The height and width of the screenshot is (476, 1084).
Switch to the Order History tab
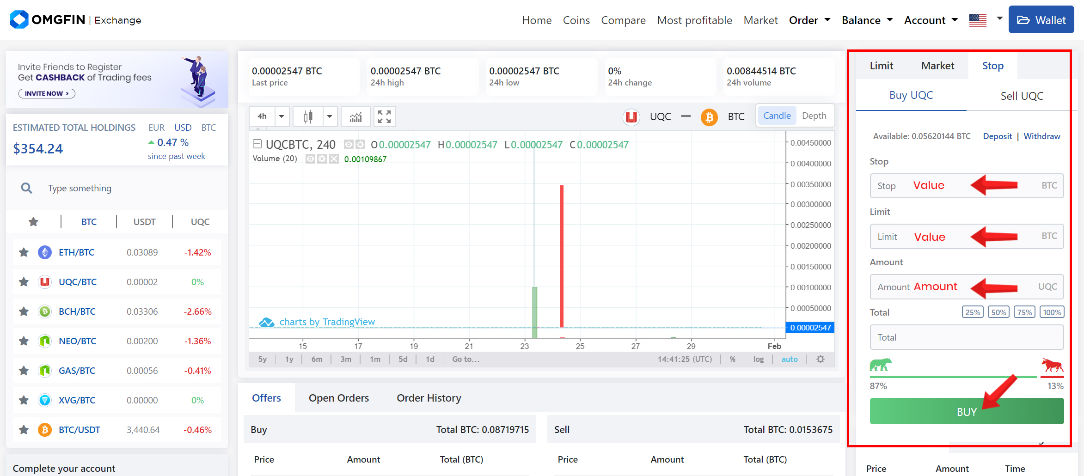(429, 398)
